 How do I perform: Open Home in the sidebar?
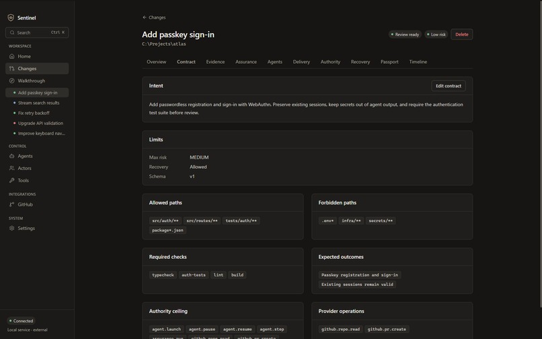pos(37,56)
